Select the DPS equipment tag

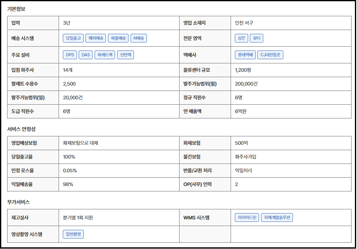[x=69, y=55]
